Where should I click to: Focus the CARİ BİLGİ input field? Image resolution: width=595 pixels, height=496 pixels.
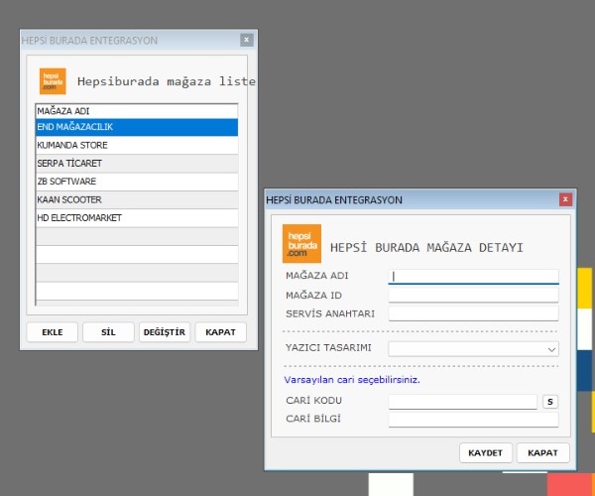[x=474, y=420]
